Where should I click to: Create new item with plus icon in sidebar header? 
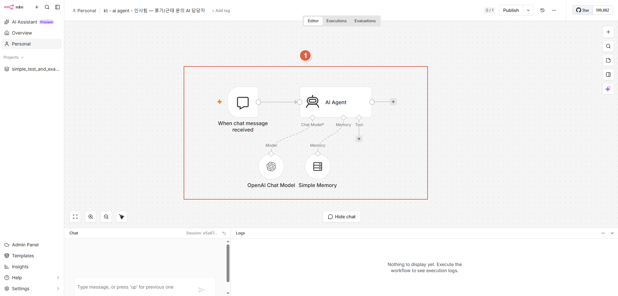[37, 7]
